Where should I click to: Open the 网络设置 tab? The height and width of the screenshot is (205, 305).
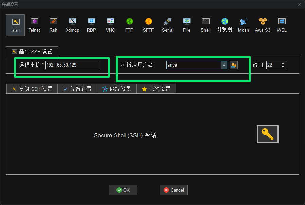[117, 89]
